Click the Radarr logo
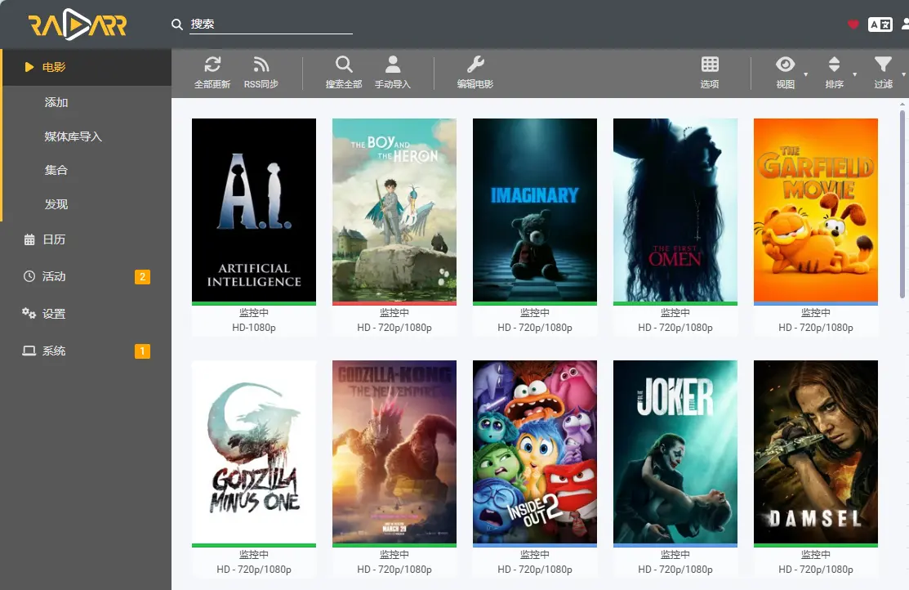The image size is (909, 590). [x=78, y=25]
